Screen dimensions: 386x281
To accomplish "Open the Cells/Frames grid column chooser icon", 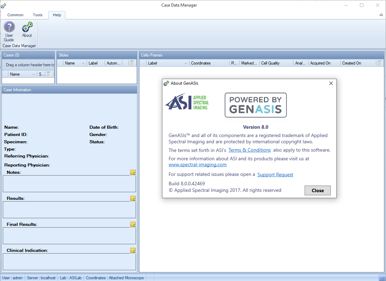I will (379, 63).
